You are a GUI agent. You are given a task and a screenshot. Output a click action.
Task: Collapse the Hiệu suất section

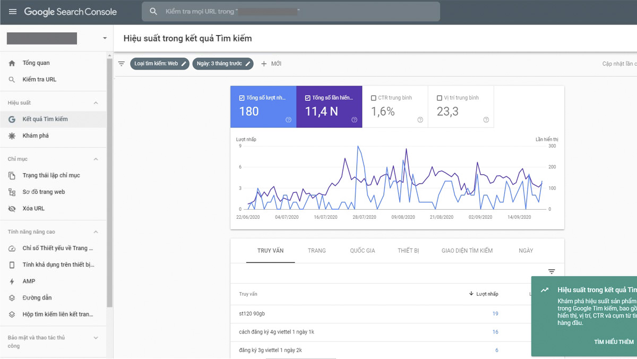tap(96, 103)
